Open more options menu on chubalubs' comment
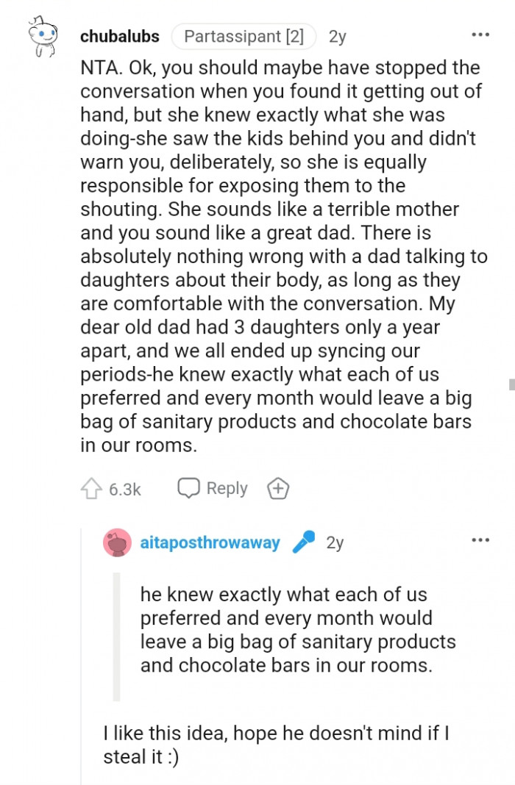The image size is (515, 785). pyautogui.click(x=480, y=35)
